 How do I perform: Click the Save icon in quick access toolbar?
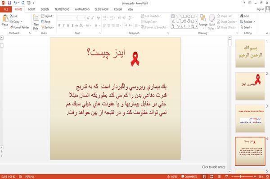click(9, 3)
